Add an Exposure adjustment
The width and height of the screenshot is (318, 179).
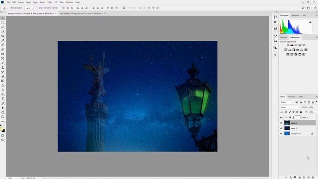tap(300, 45)
